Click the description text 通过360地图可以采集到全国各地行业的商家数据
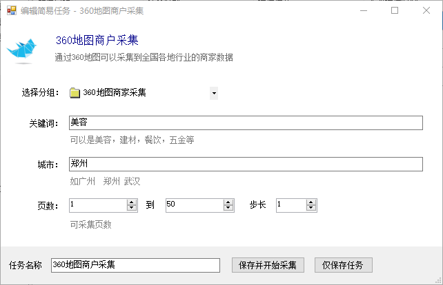The width and height of the screenshot is (443, 285). coord(144,57)
